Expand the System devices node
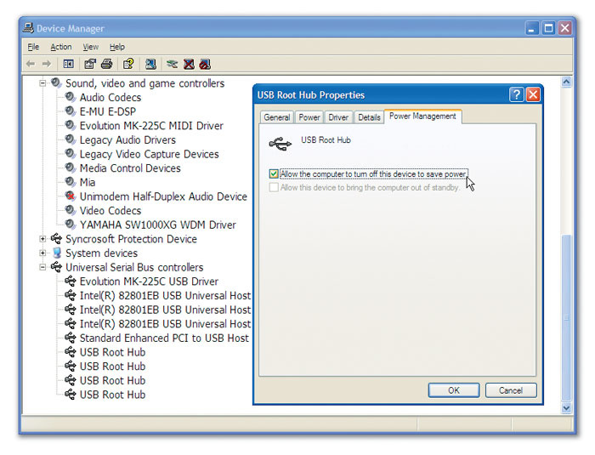This screenshot has height=455, width=595. (x=43, y=253)
